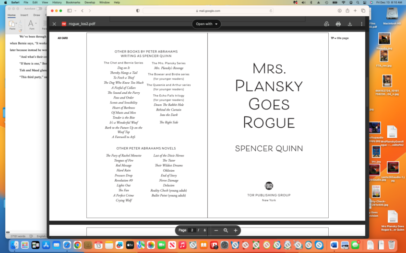Select FTA_rev.jpg desktop file

tap(384, 58)
